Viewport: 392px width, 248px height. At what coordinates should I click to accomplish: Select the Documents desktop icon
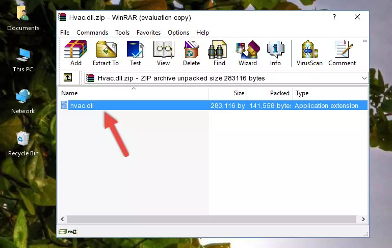(x=23, y=18)
